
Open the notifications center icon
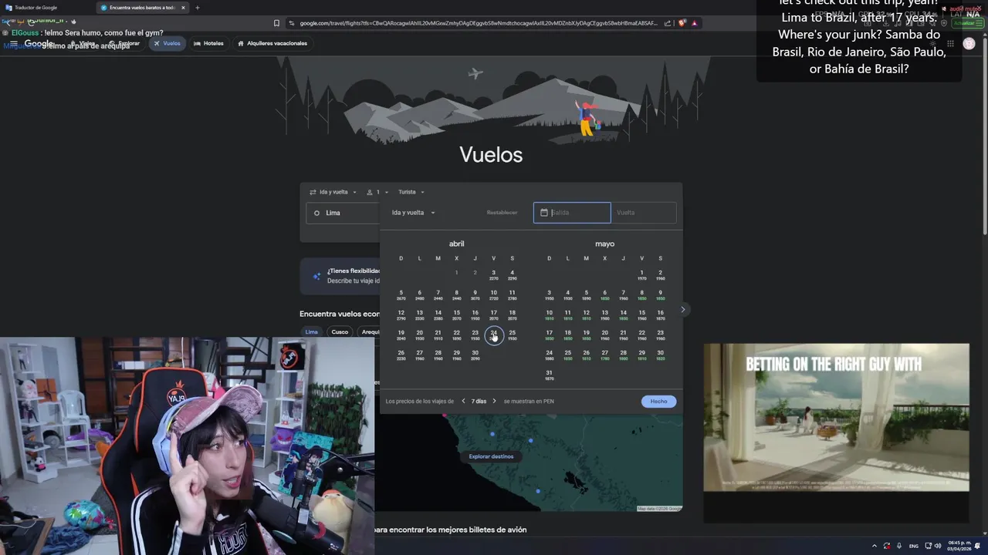[977, 546]
